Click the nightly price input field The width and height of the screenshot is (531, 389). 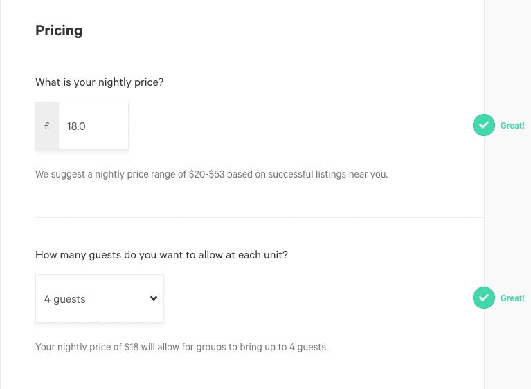pyautogui.click(x=93, y=126)
